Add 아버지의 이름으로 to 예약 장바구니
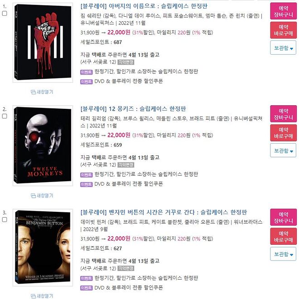This screenshot has width=299, height=299. [283, 11]
